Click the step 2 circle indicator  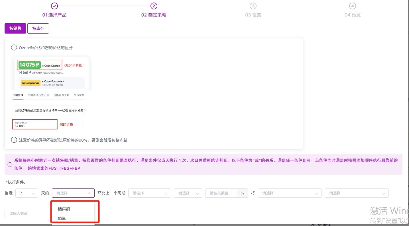154,6
